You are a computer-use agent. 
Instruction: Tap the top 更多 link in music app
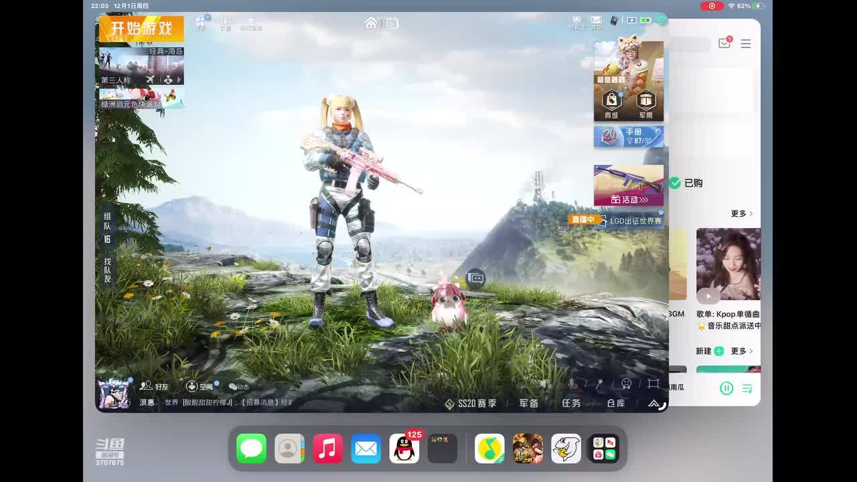pyautogui.click(x=742, y=214)
